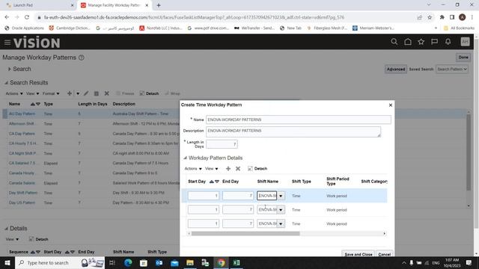Collapse the Search Results section

pyautogui.click(x=6, y=83)
